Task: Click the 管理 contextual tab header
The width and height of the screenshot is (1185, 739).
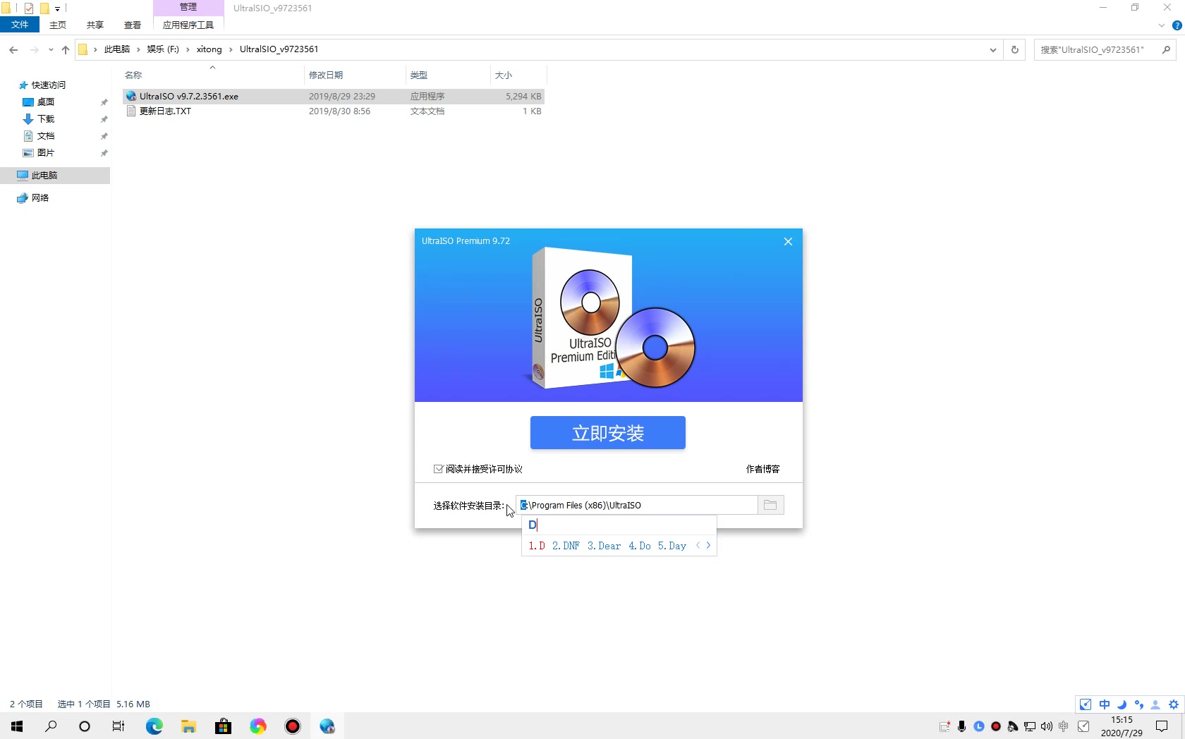Action: coord(188,7)
